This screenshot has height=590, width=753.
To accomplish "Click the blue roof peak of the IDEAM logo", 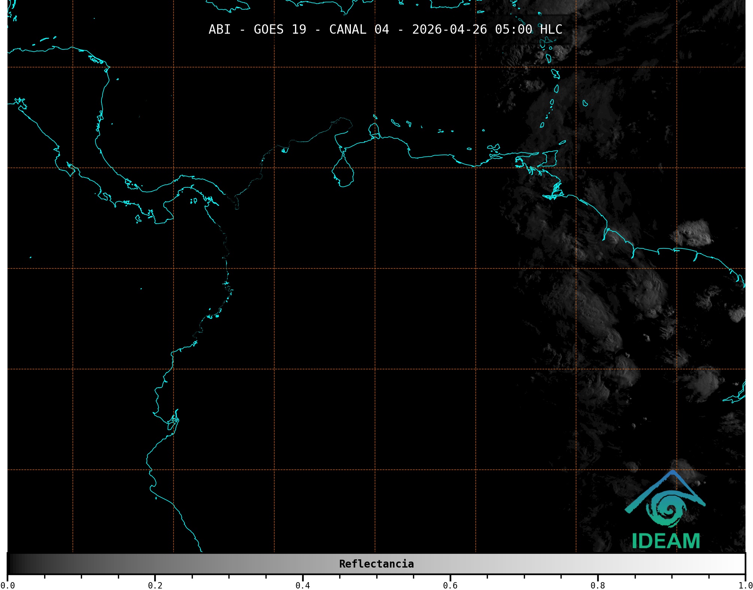I will 673,473.
